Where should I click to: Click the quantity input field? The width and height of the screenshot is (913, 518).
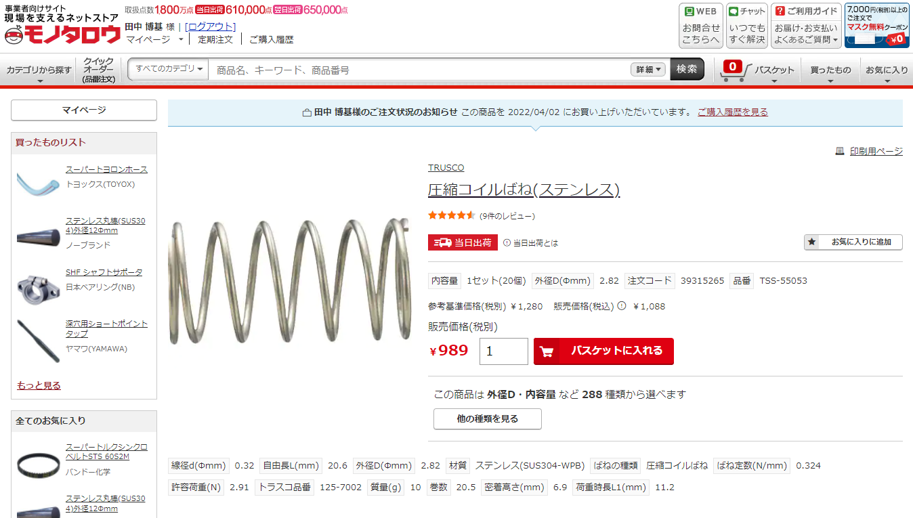504,351
